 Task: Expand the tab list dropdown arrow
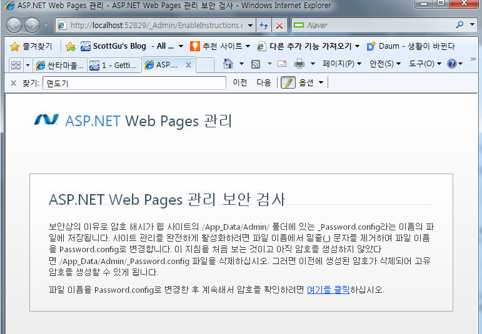click(28, 65)
